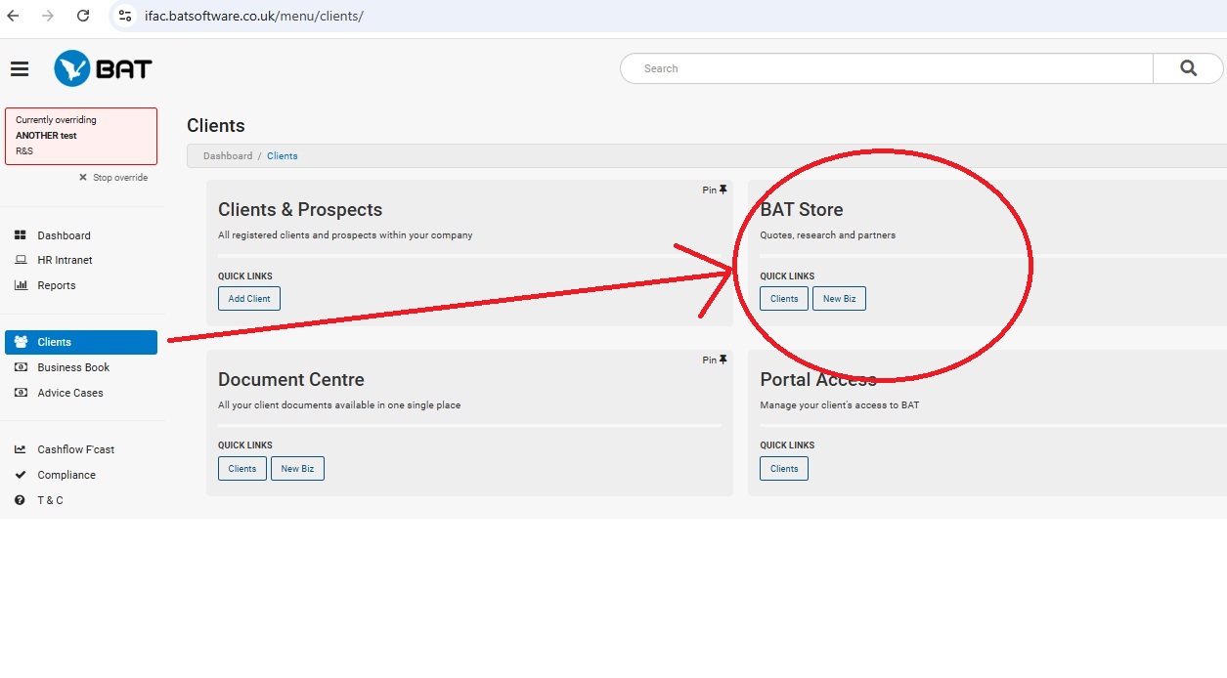Click the Cashflow F'cast chart icon
The width and height of the screenshot is (1227, 678).
tap(21, 449)
